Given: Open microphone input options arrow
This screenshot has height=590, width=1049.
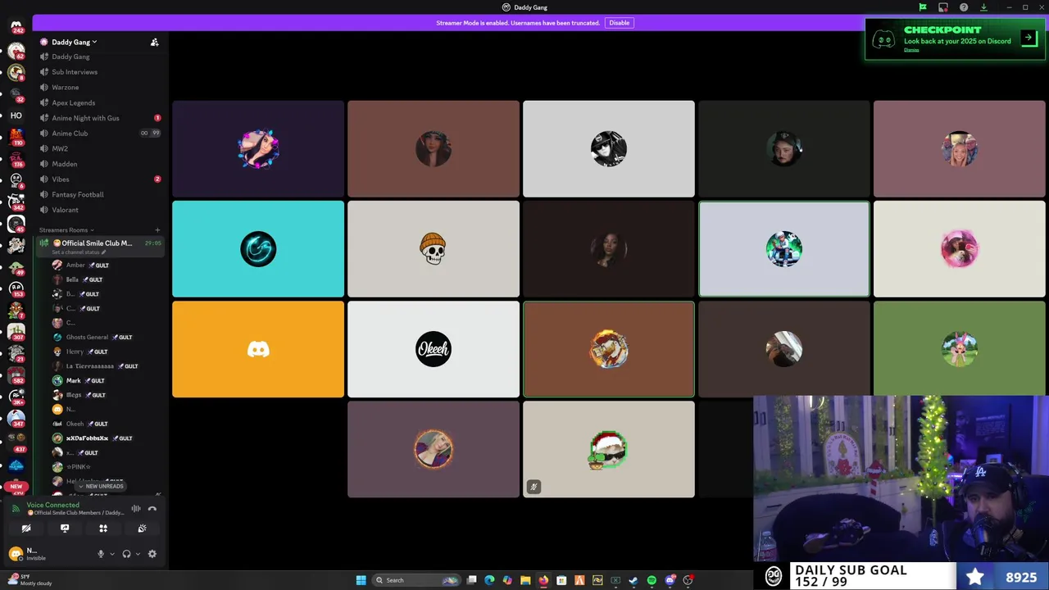Looking at the screenshot, I should pos(111,554).
